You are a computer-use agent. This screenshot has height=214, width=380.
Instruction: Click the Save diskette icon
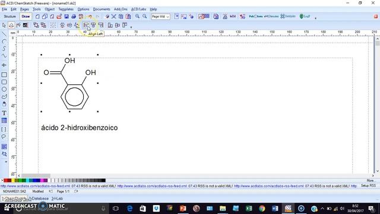tap(66, 17)
